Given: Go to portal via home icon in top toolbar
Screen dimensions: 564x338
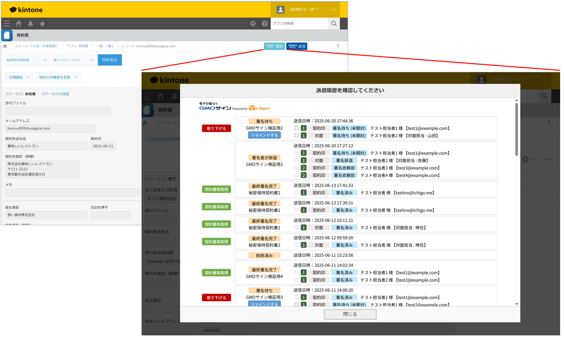Looking at the screenshot, I should pyautogui.click(x=19, y=24).
